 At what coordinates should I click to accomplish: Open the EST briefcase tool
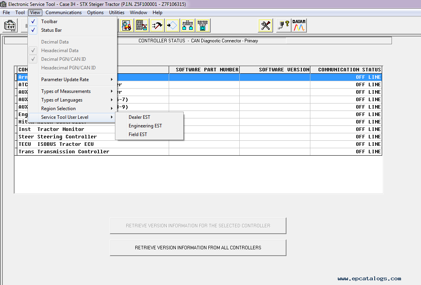pos(10,25)
